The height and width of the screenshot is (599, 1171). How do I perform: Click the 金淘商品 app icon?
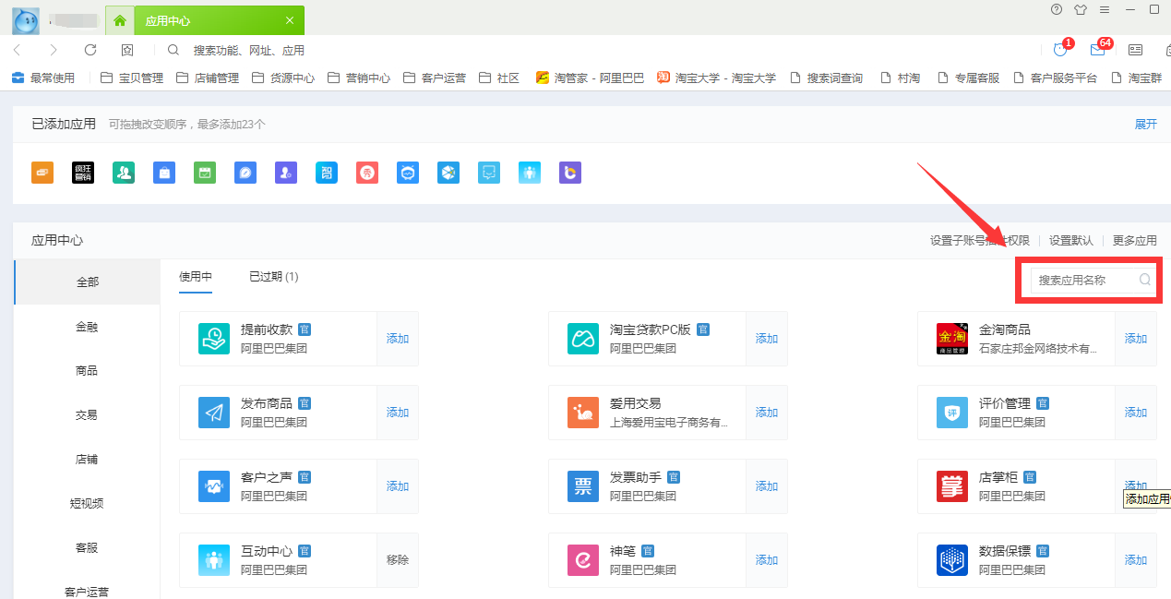[952, 339]
